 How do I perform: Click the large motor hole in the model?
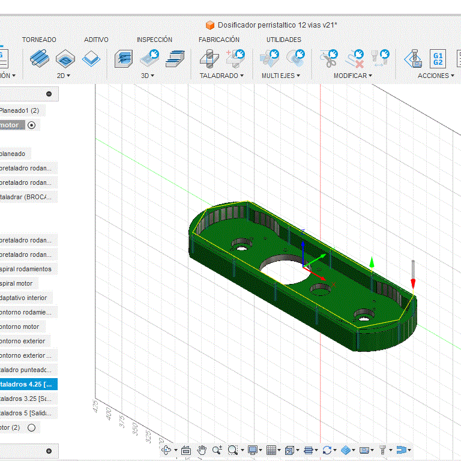[x=285, y=271]
